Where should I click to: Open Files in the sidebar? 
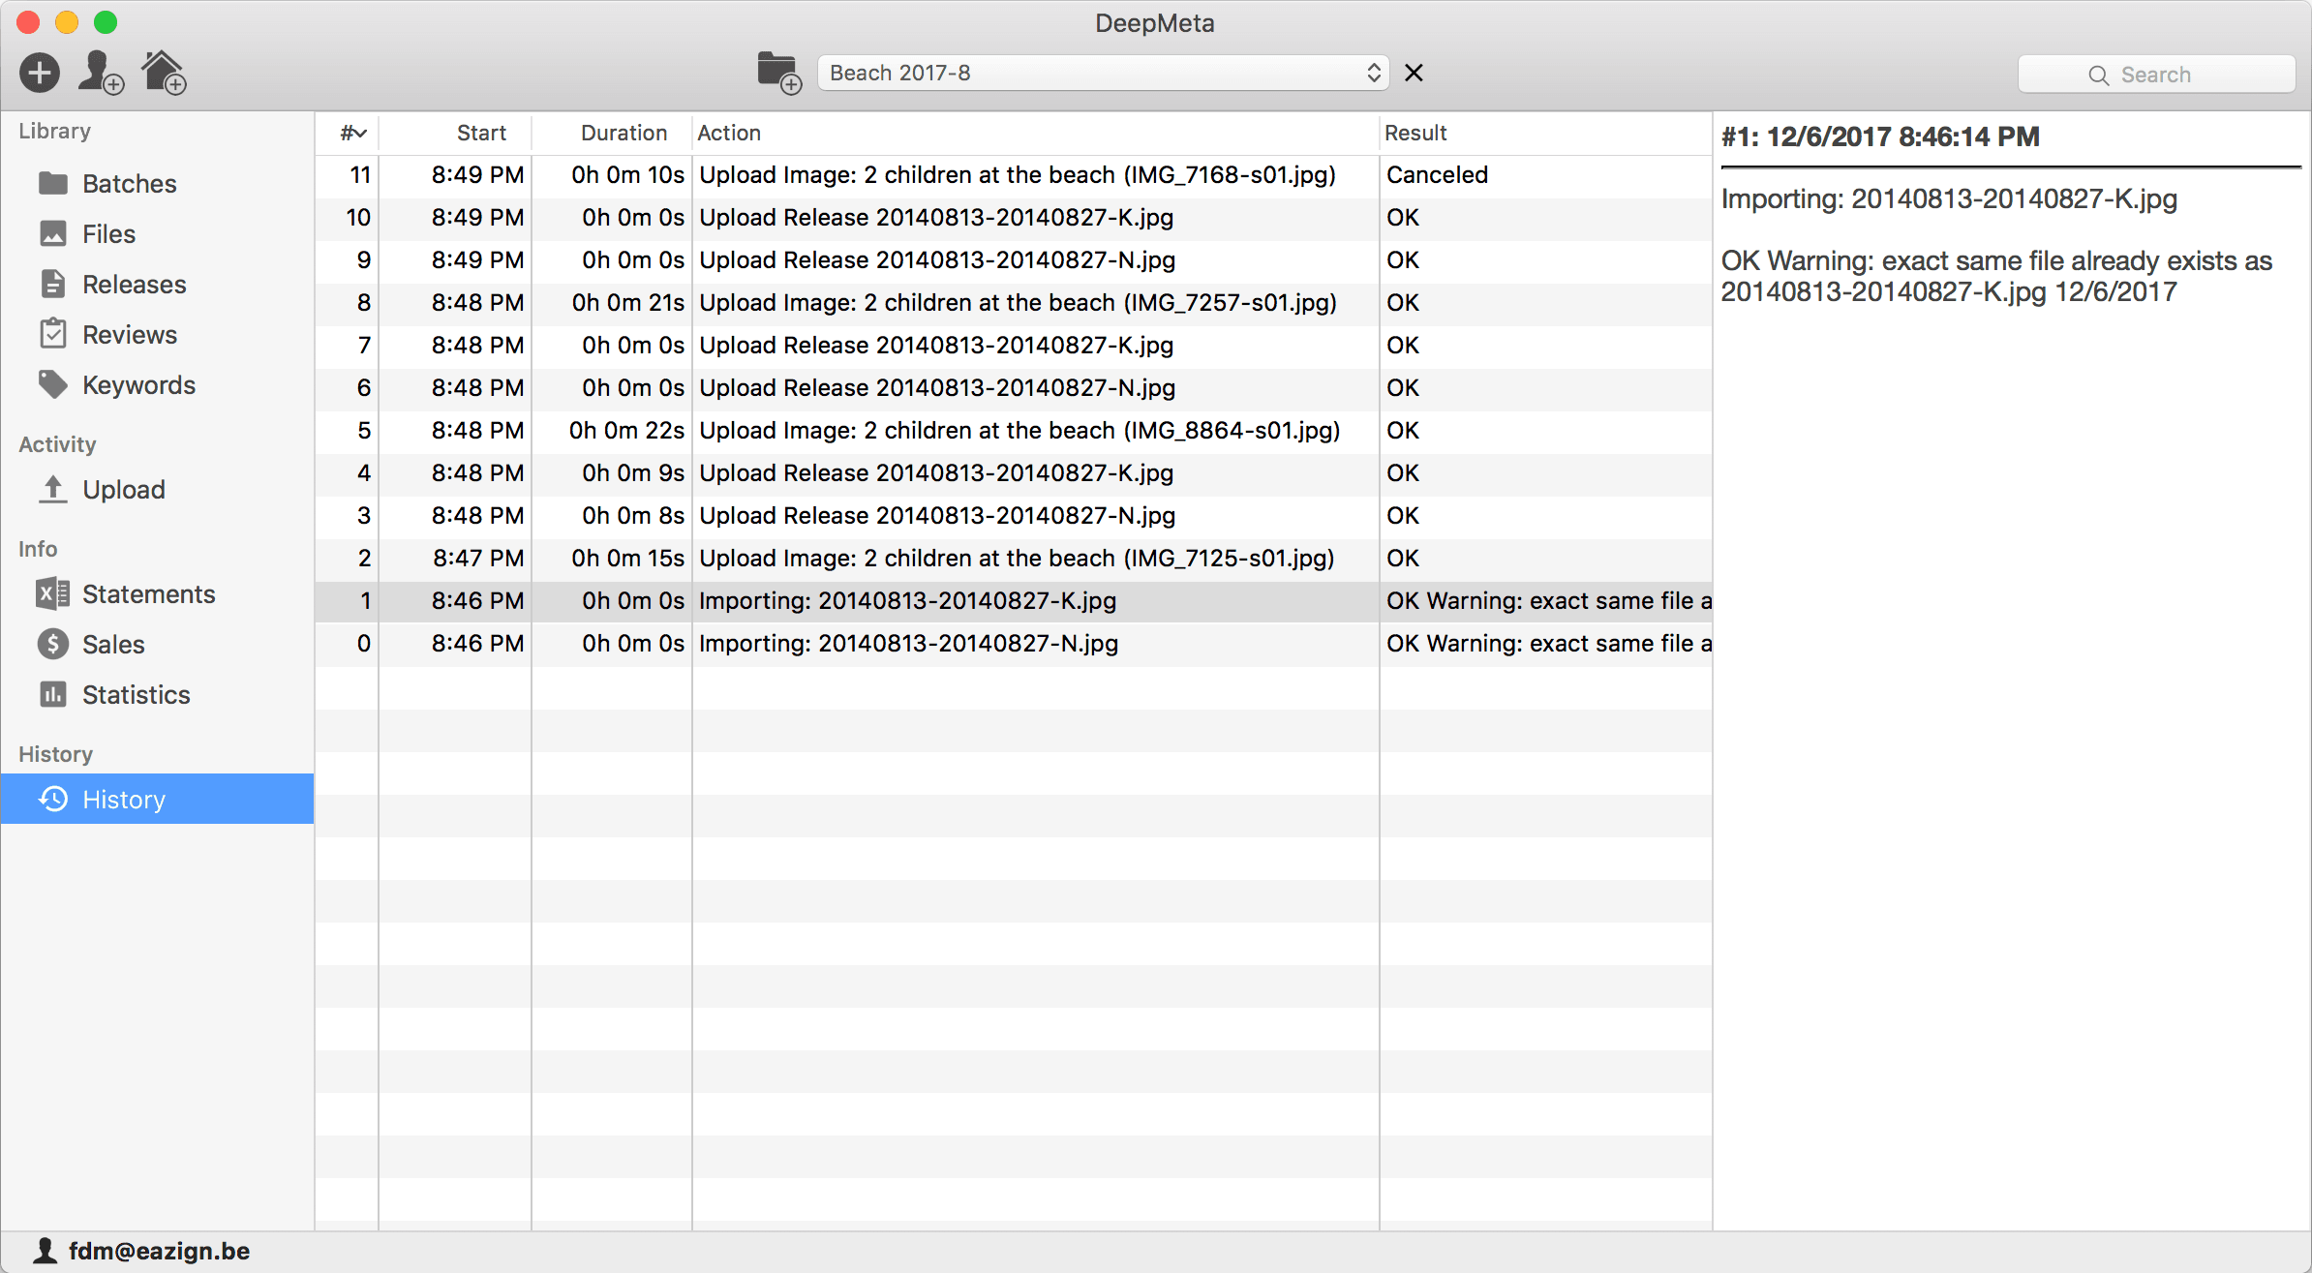[157, 233]
